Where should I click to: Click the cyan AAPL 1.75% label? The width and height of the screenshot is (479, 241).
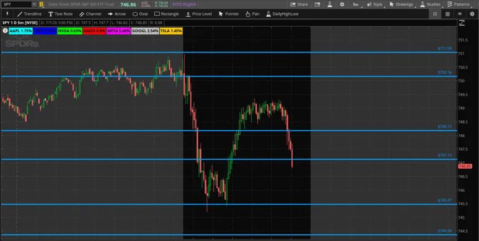click(x=21, y=31)
